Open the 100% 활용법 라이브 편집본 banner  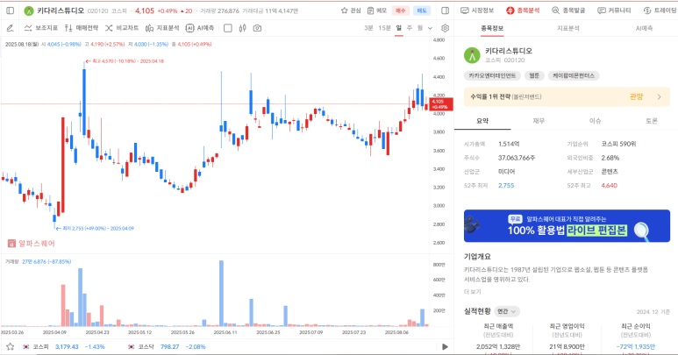point(567,226)
